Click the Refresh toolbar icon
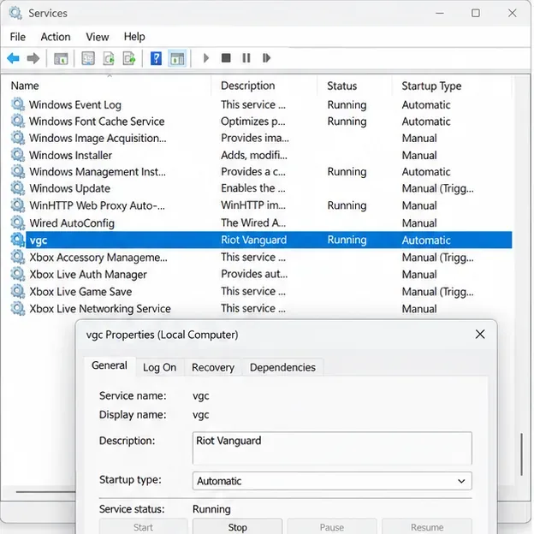The width and height of the screenshot is (534, 534). (109, 58)
